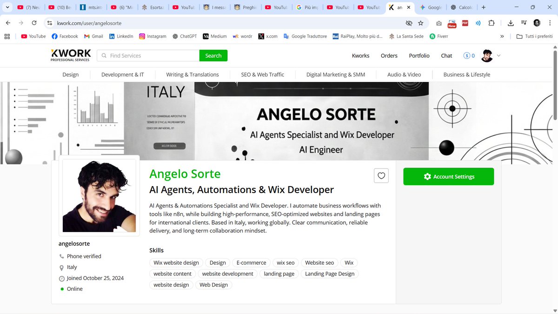Open site information icon in address bar
This screenshot has width=558, height=314.
50,23
